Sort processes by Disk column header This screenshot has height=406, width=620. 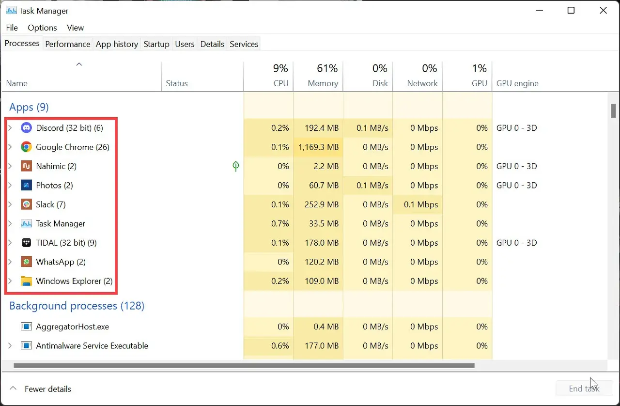click(368, 76)
